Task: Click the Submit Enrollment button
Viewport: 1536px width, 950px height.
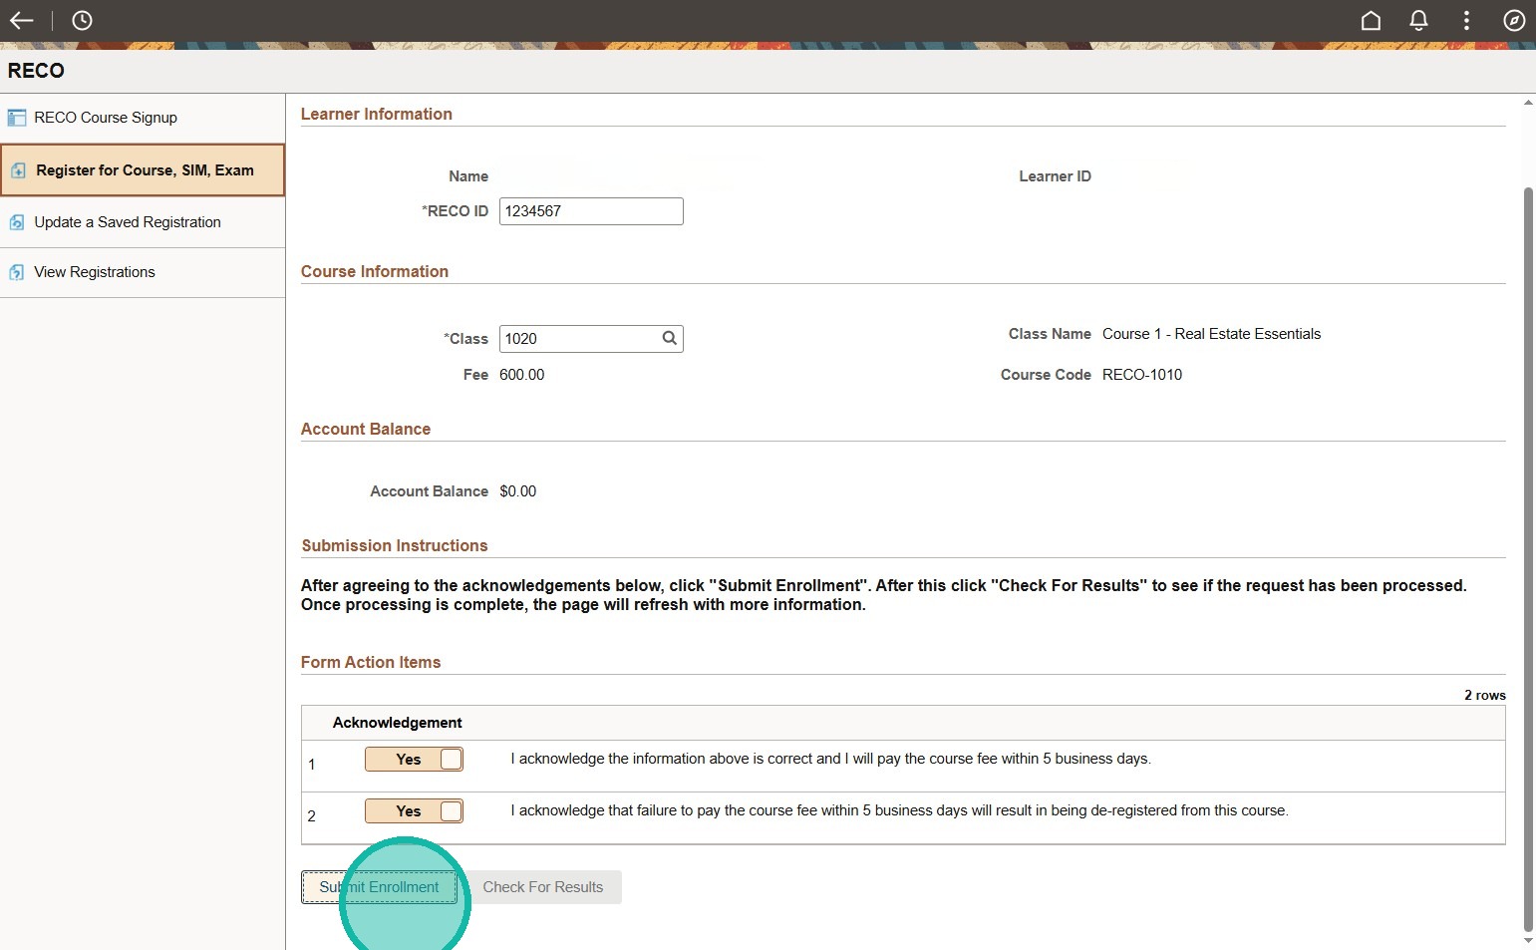Action: coord(379,887)
